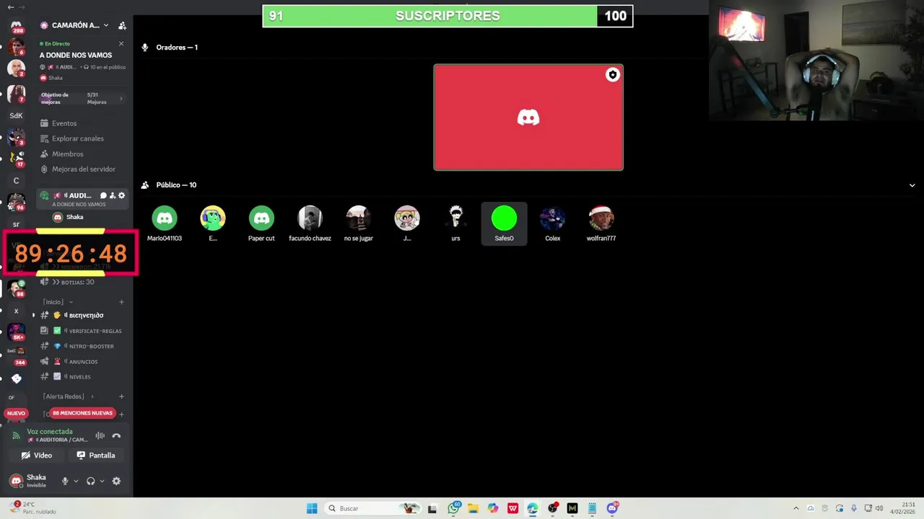Show hidden system tray icons chevron

(x=796, y=508)
